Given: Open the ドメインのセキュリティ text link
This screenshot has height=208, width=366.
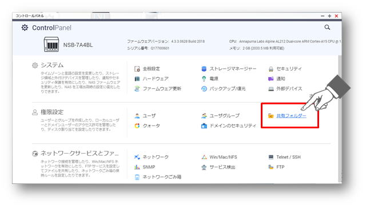Looking at the screenshot, I should pyautogui.click(x=233, y=125).
